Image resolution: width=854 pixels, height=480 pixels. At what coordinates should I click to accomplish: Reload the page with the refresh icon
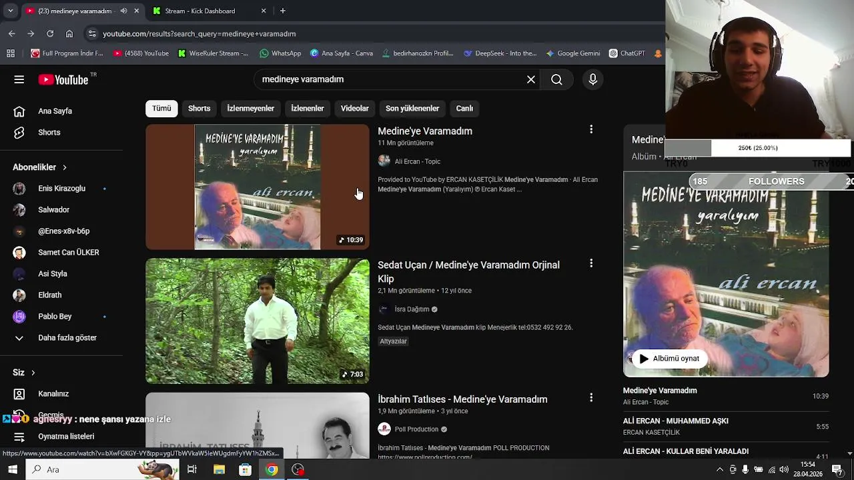point(50,33)
